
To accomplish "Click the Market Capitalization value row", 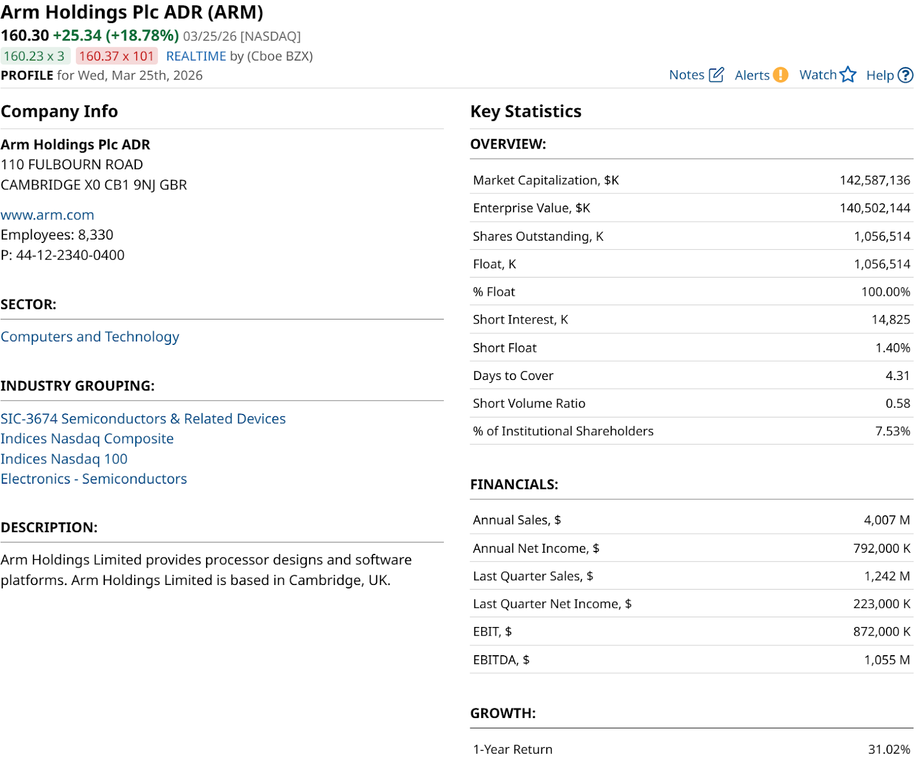I will click(x=691, y=180).
